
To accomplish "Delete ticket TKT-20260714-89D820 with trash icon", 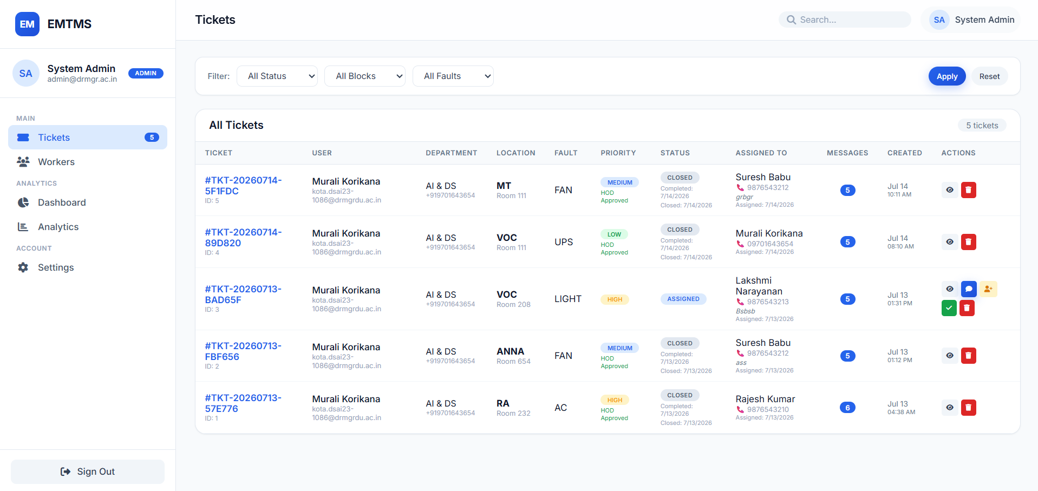I will pos(968,242).
